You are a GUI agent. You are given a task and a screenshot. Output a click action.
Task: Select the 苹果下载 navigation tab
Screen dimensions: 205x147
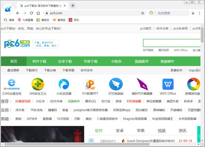pos(91,61)
